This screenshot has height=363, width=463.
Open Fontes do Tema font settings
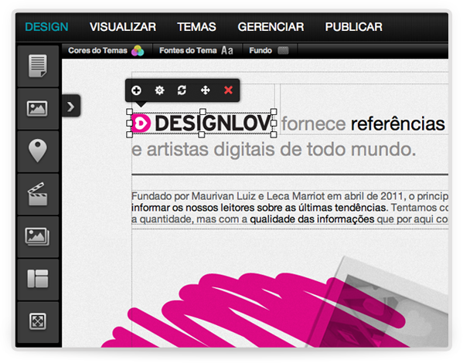[x=196, y=51]
